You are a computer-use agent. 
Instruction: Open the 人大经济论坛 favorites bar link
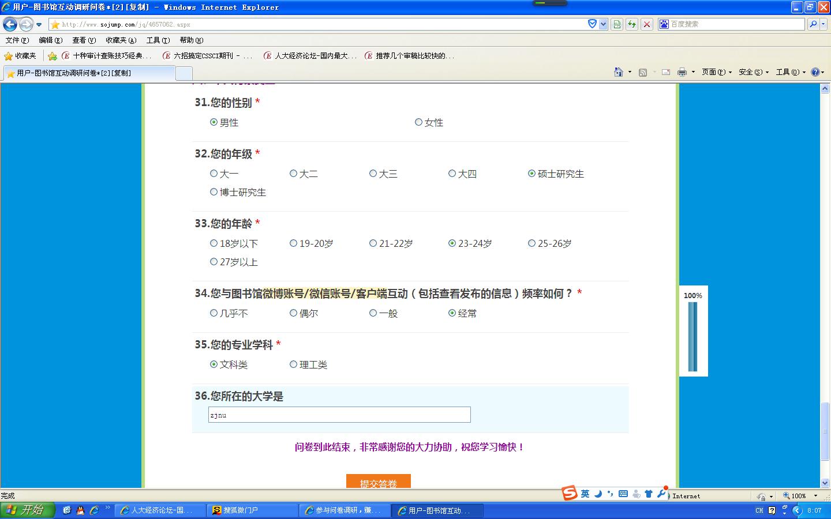pyautogui.click(x=310, y=56)
